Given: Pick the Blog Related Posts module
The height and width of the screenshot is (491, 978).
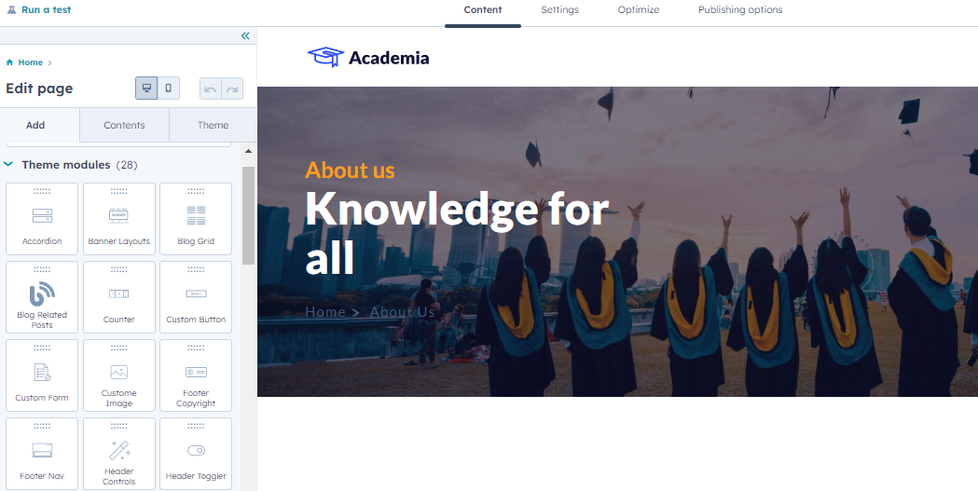Looking at the screenshot, I should [x=42, y=297].
